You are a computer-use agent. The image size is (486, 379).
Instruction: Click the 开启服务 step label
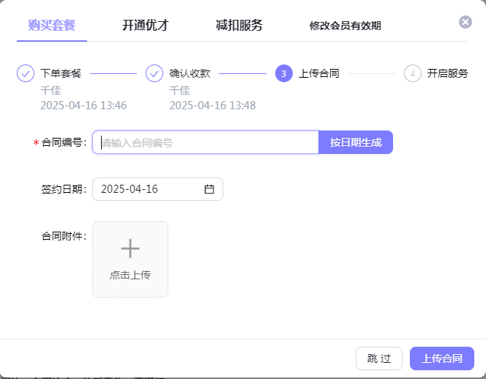tap(447, 73)
